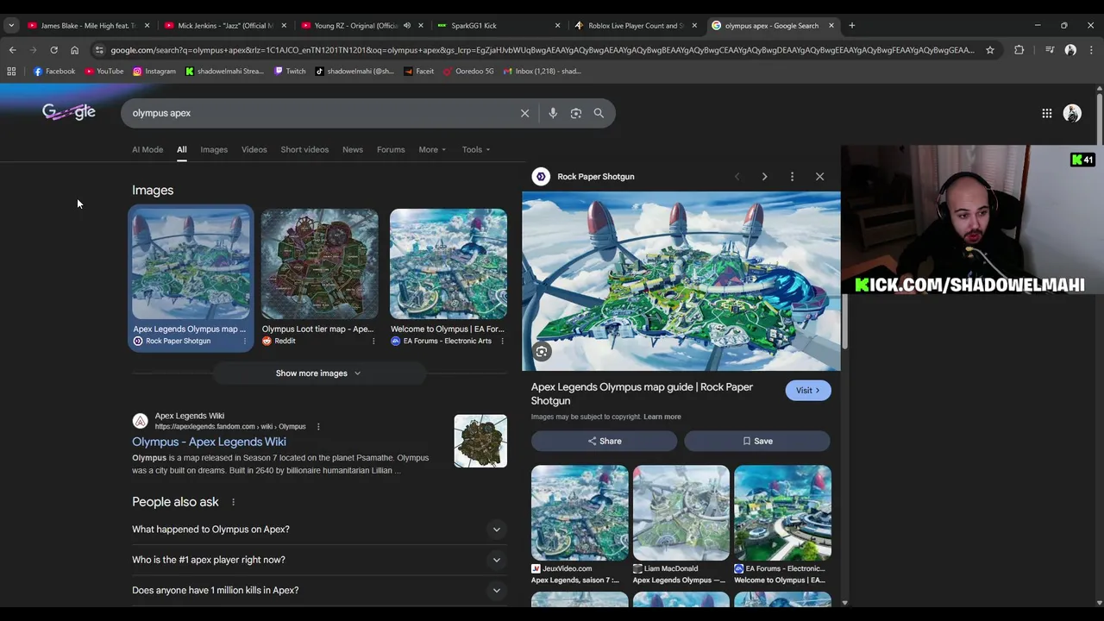Open options for EA Forums image result
The width and height of the screenshot is (1104, 621).
[x=502, y=341]
